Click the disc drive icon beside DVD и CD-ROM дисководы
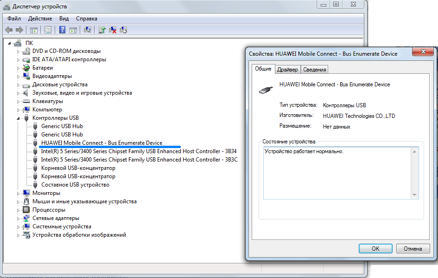The image size is (438, 278). (26, 51)
